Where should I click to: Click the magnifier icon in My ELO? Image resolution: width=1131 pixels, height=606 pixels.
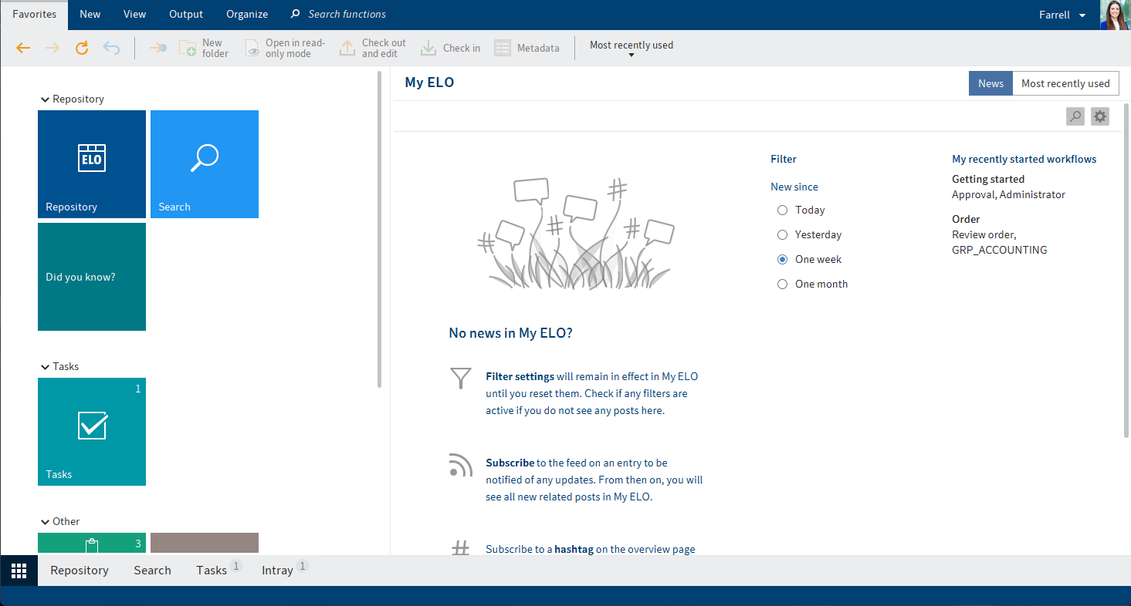[1075, 116]
